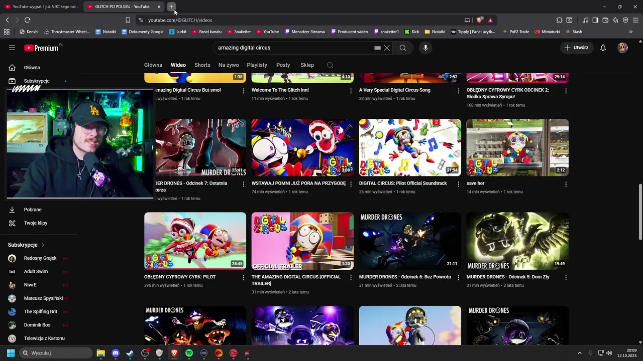Viewport: 643px width, 361px height.
Task: Open a new browser tab
Action: 171,7
